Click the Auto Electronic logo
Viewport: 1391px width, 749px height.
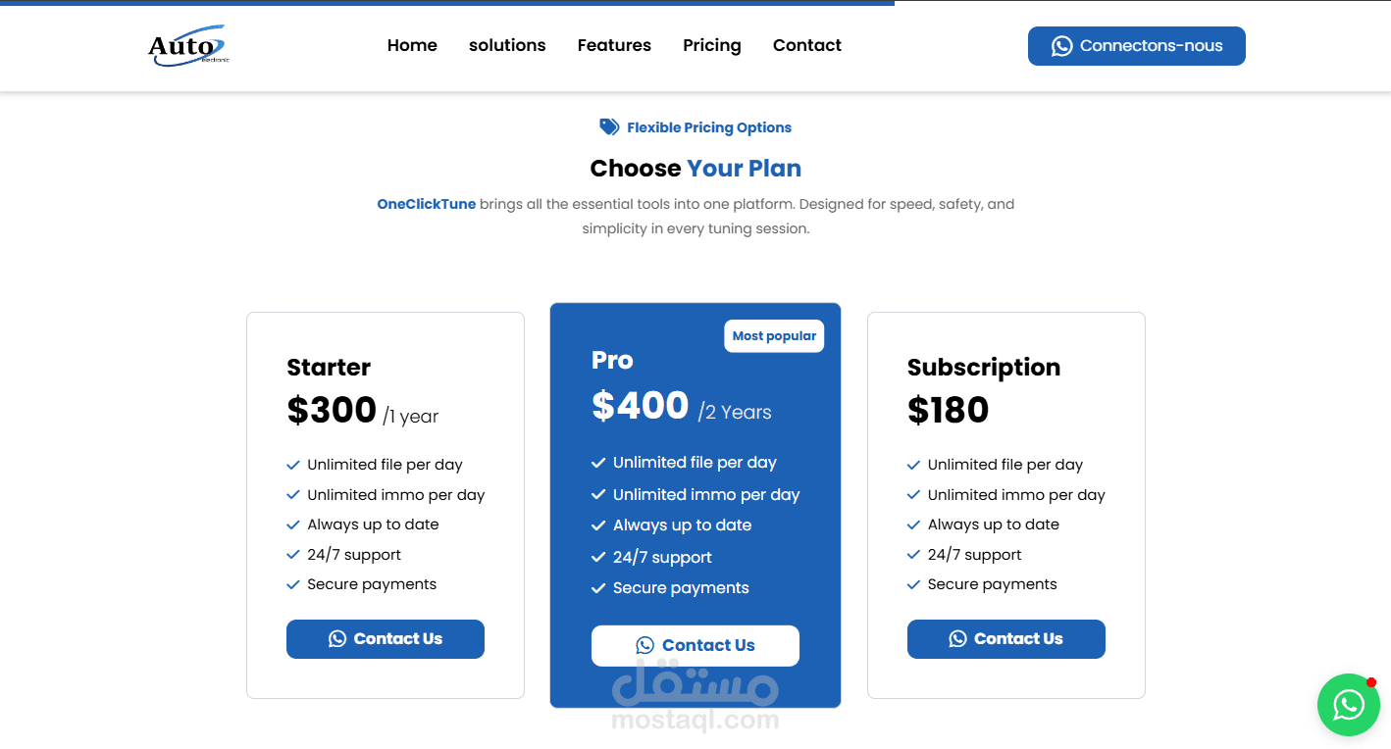[x=188, y=46]
